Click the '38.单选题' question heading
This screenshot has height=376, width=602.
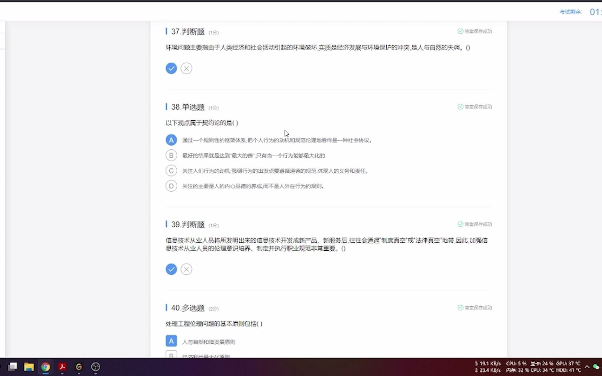pyautogui.click(x=188, y=107)
